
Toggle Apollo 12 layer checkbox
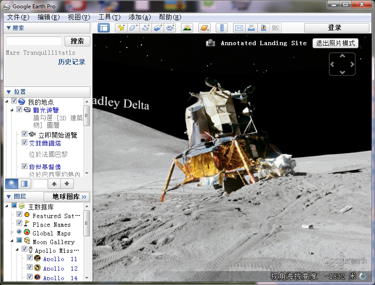[30, 267]
